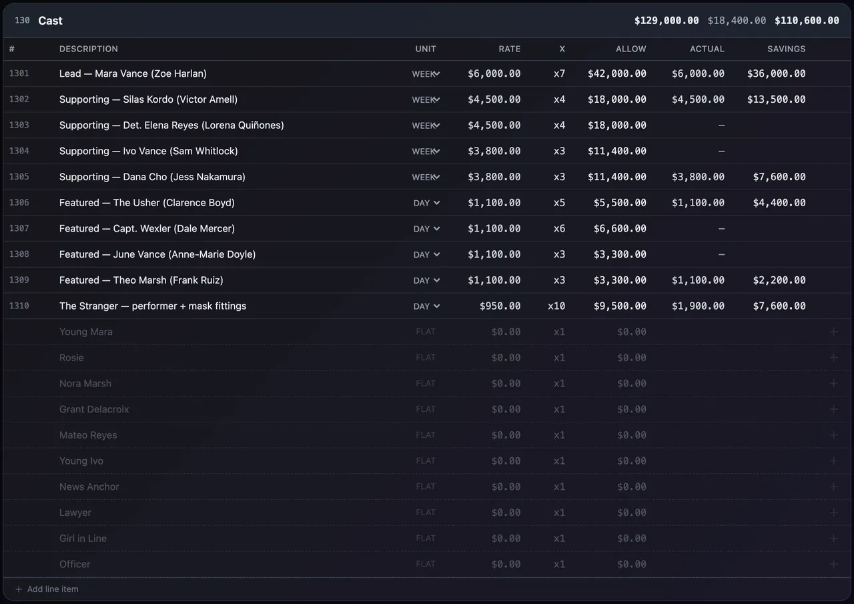Click the $129,000.00 section total

coord(667,21)
